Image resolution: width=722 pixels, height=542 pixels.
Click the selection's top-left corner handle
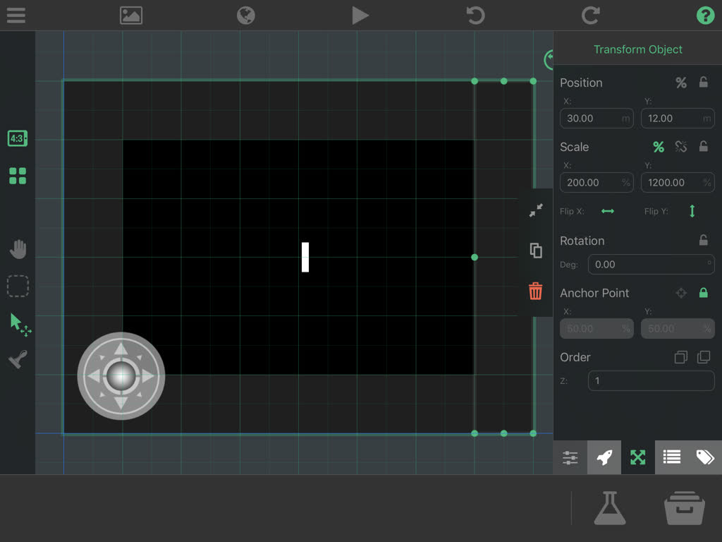pyautogui.click(x=475, y=81)
